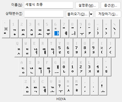Select the backslash key with colon

116,29
